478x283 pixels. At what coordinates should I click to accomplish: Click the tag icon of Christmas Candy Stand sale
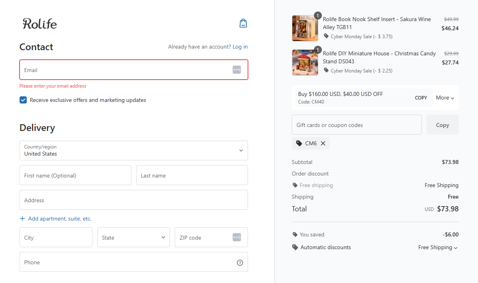(326, 70)
